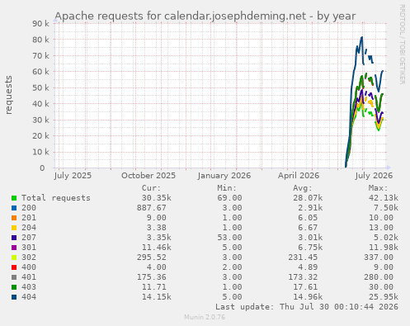
Task: Click the Total requests current value 30.35k
Action: pyautogui.click(x=157, y=198)
